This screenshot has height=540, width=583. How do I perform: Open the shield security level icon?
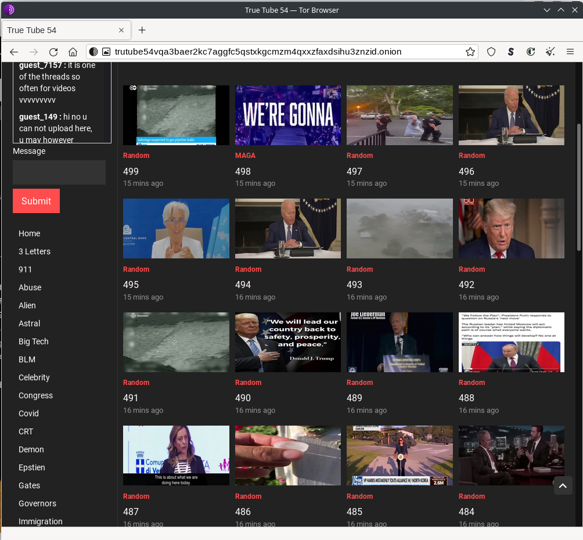pos(491,52)
